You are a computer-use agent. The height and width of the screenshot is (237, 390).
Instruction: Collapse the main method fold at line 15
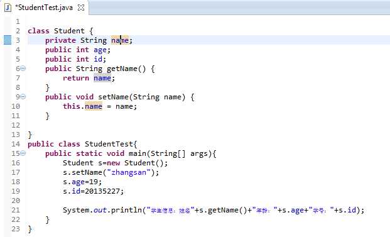[x=23, y=153]
